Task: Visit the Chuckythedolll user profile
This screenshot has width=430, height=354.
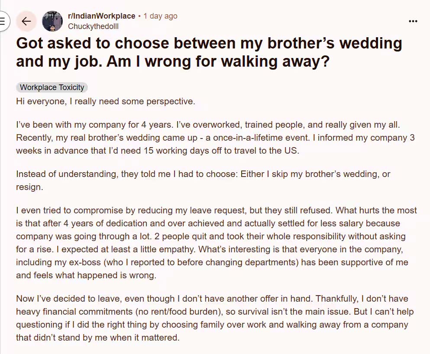Action: coord(93,26)
